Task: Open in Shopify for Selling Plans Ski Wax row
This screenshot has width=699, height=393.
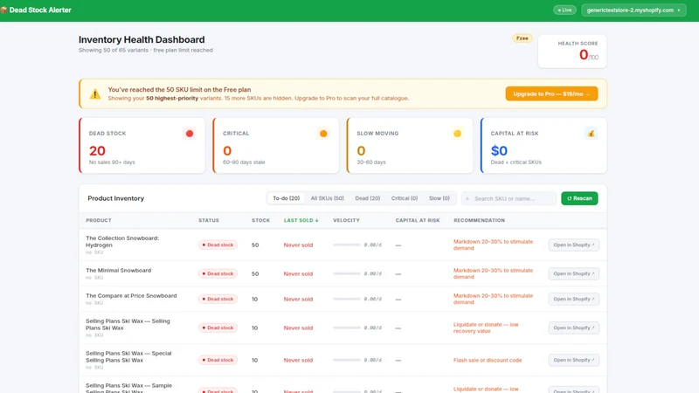Action: point(574,327)
